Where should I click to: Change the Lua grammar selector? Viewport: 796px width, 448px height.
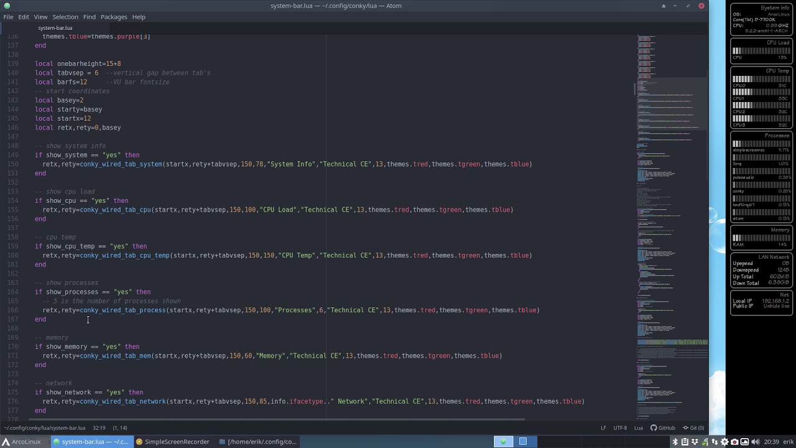tap(639, 428)
